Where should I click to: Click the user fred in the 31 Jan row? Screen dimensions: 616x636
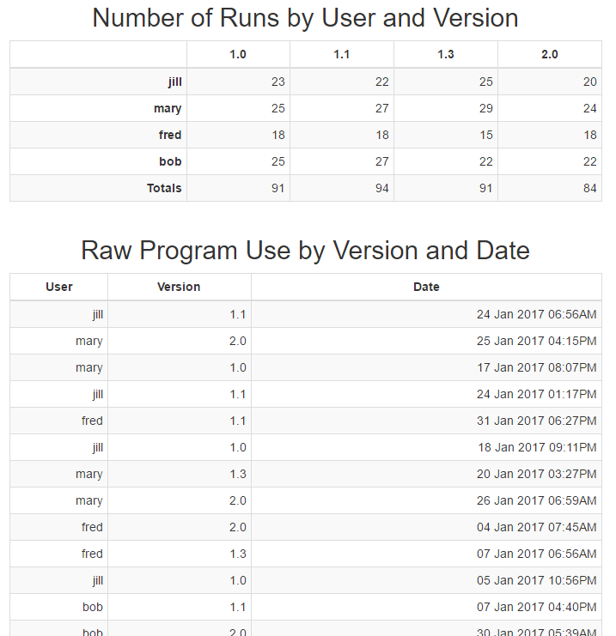click(x=92, y=421)
